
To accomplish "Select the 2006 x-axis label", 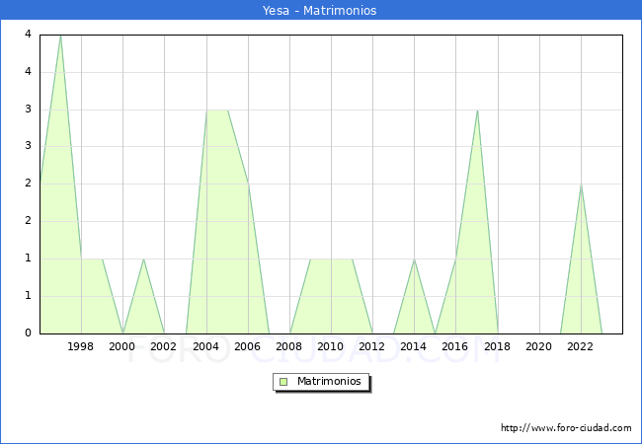I will (x=247, y=346).
